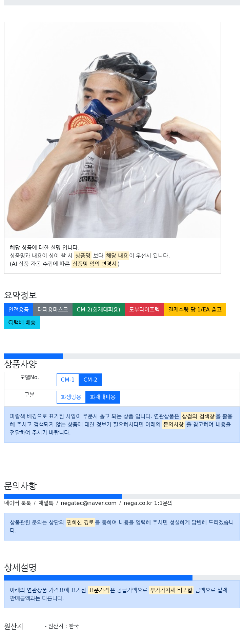Click the CM-2(화재대피용) green tag
This screenshot has width=244, height=633.
click(99, 310)
